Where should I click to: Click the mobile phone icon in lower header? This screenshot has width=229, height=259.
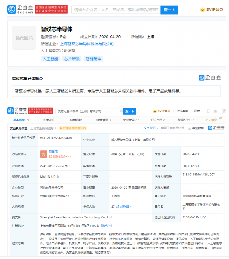208,111
